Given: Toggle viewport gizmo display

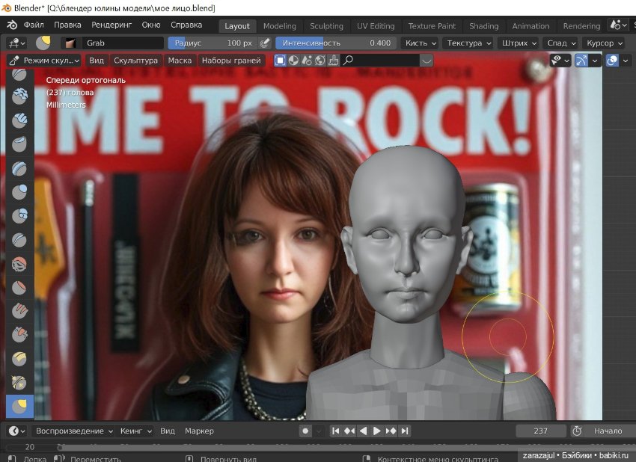Looking at the screenshot, I should [581, 61].
